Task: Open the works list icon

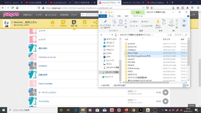Action: 74,23
